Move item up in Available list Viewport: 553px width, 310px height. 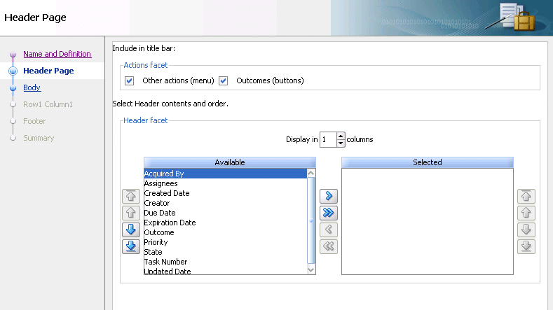tap(131, 213)
